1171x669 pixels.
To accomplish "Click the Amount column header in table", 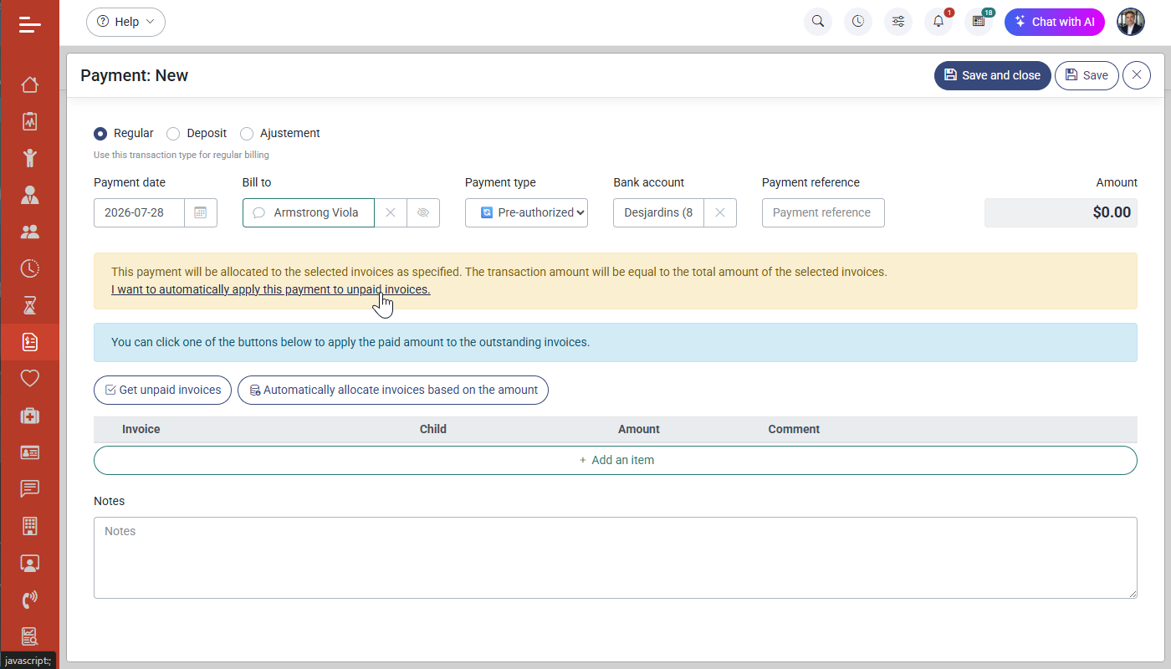I will 639,429.
